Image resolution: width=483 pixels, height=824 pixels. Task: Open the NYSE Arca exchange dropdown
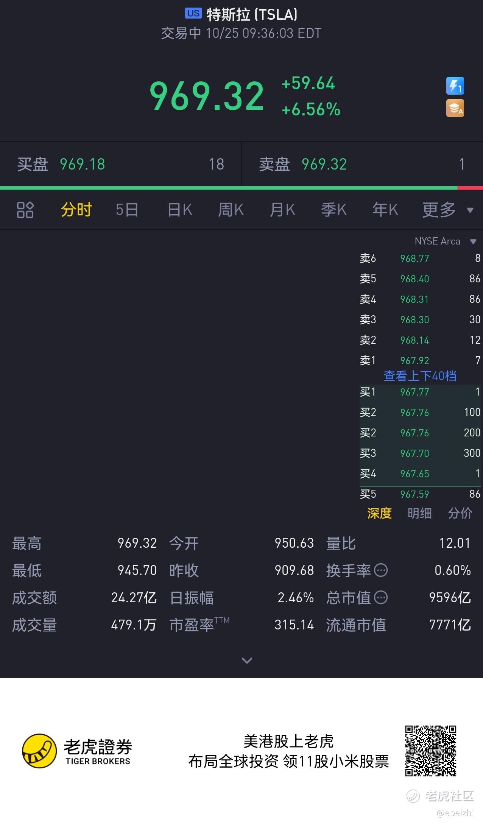pyautogui.click(x=446, y=241)
